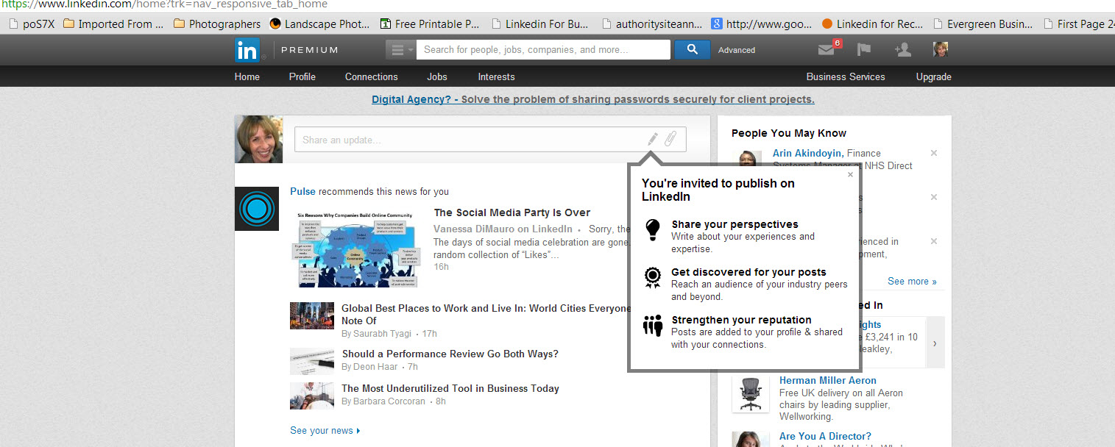
Task: Open Social Media Party article thumbnail
Action: coord(355,250)
